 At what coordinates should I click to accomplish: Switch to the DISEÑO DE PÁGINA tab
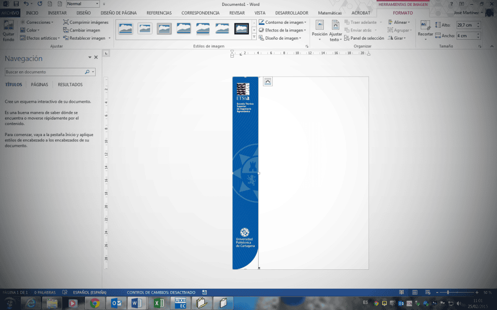tap(118, 13)
